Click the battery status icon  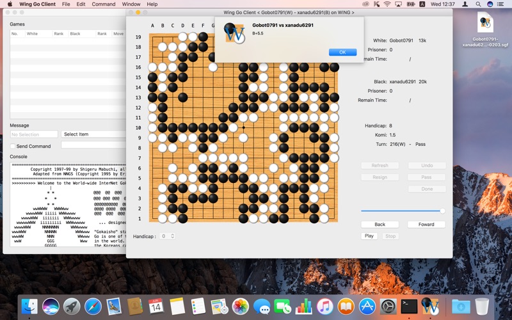tap(410, 4)
